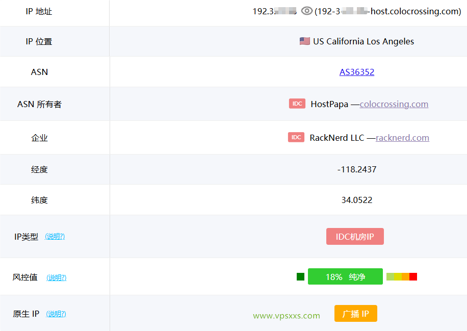Screen dimensions: 467x331
Task: Click the IP 位置 row label
Action: tap(39, 42)
